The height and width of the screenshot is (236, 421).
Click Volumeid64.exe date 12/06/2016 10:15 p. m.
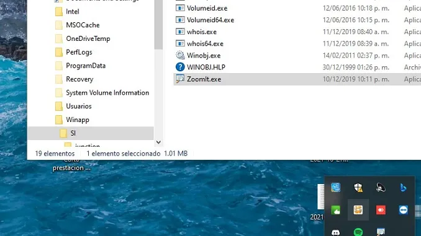(356, 20)
